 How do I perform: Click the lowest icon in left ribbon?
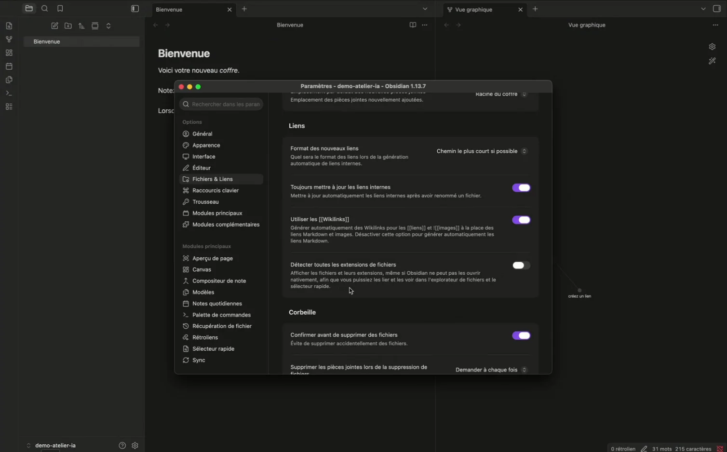9,106
